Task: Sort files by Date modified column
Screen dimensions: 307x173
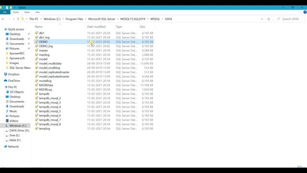Action: (96, 27)
